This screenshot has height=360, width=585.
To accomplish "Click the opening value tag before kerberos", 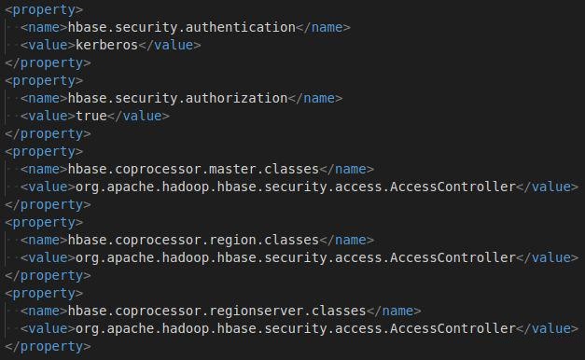I will coord(48,45).
